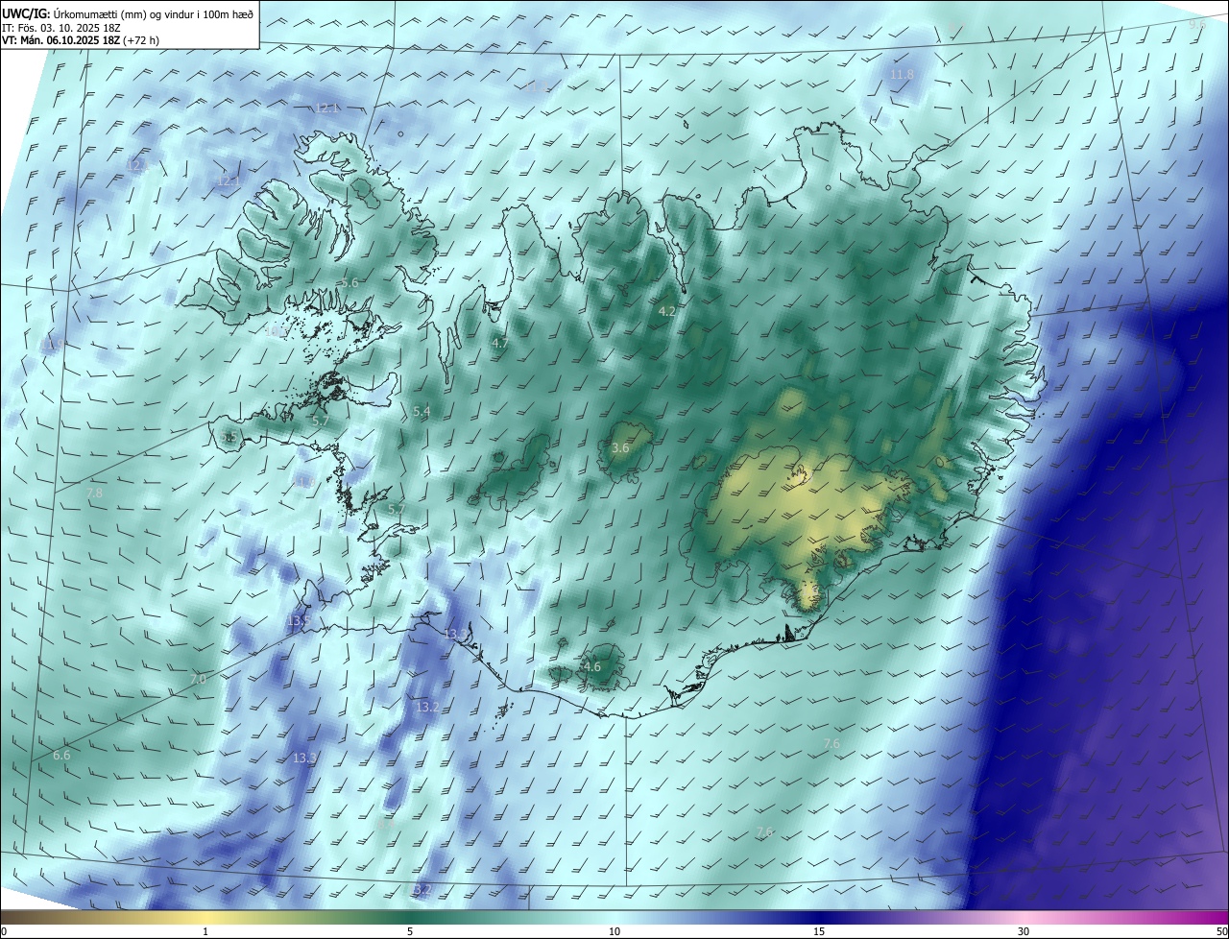The height and width of the screenshot is (939, 1229).
Task: Click the 4.2 value label on the map
Action: [x=667, y=311]
